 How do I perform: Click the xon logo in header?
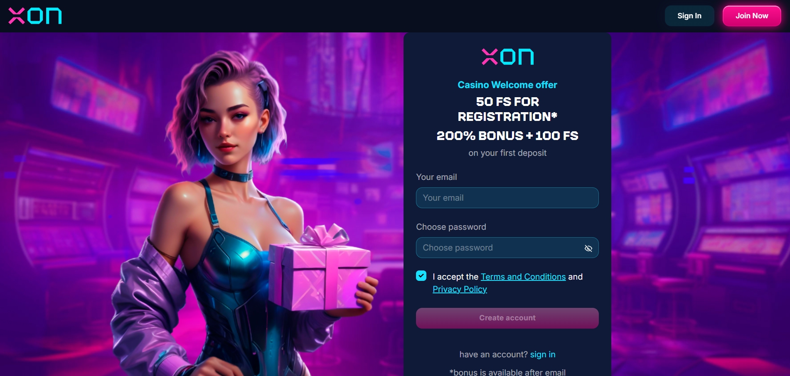(35, 16)
